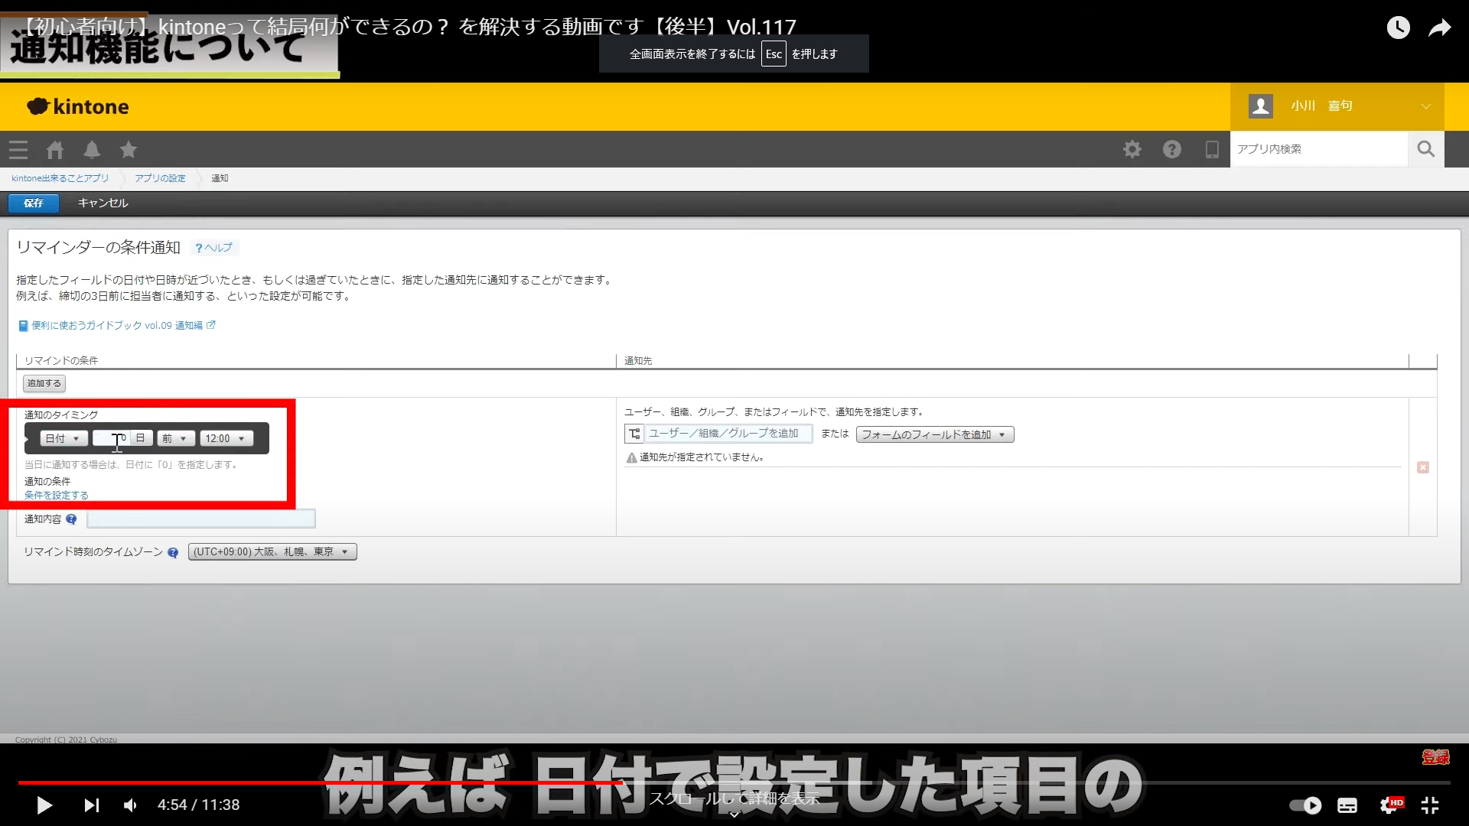Open the 日付 field dropdown
Image resolution: width=1469 pixels, height=826 pixels.
(x=63, y=438)
